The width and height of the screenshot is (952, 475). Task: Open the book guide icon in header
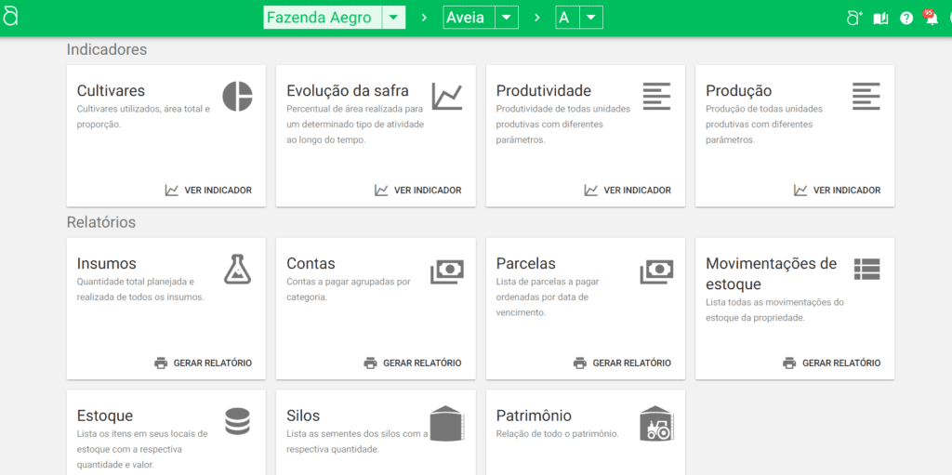[x=880, y=18]
